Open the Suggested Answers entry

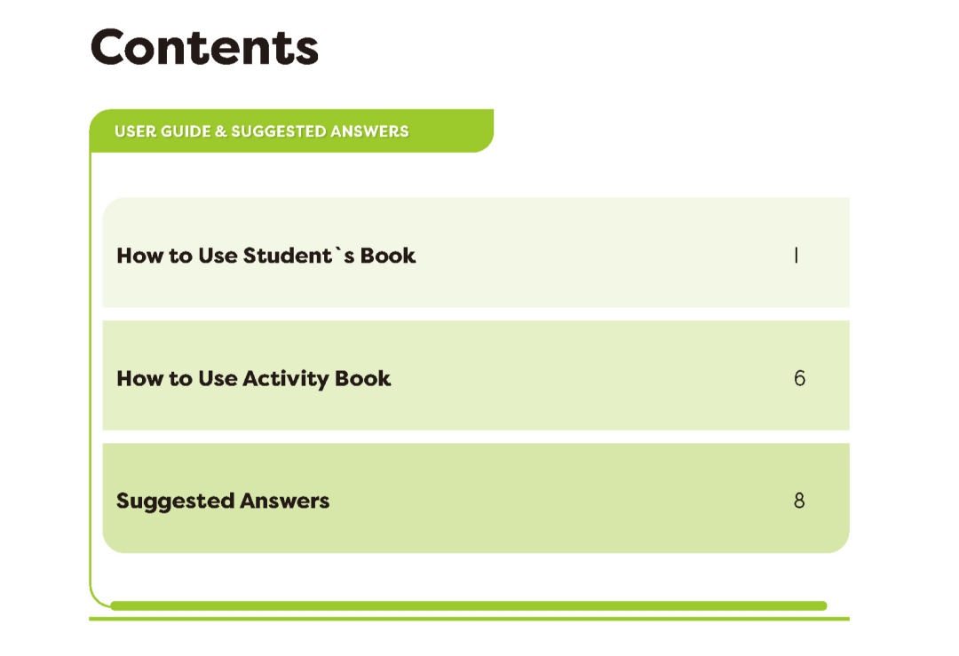coord(476,498)
